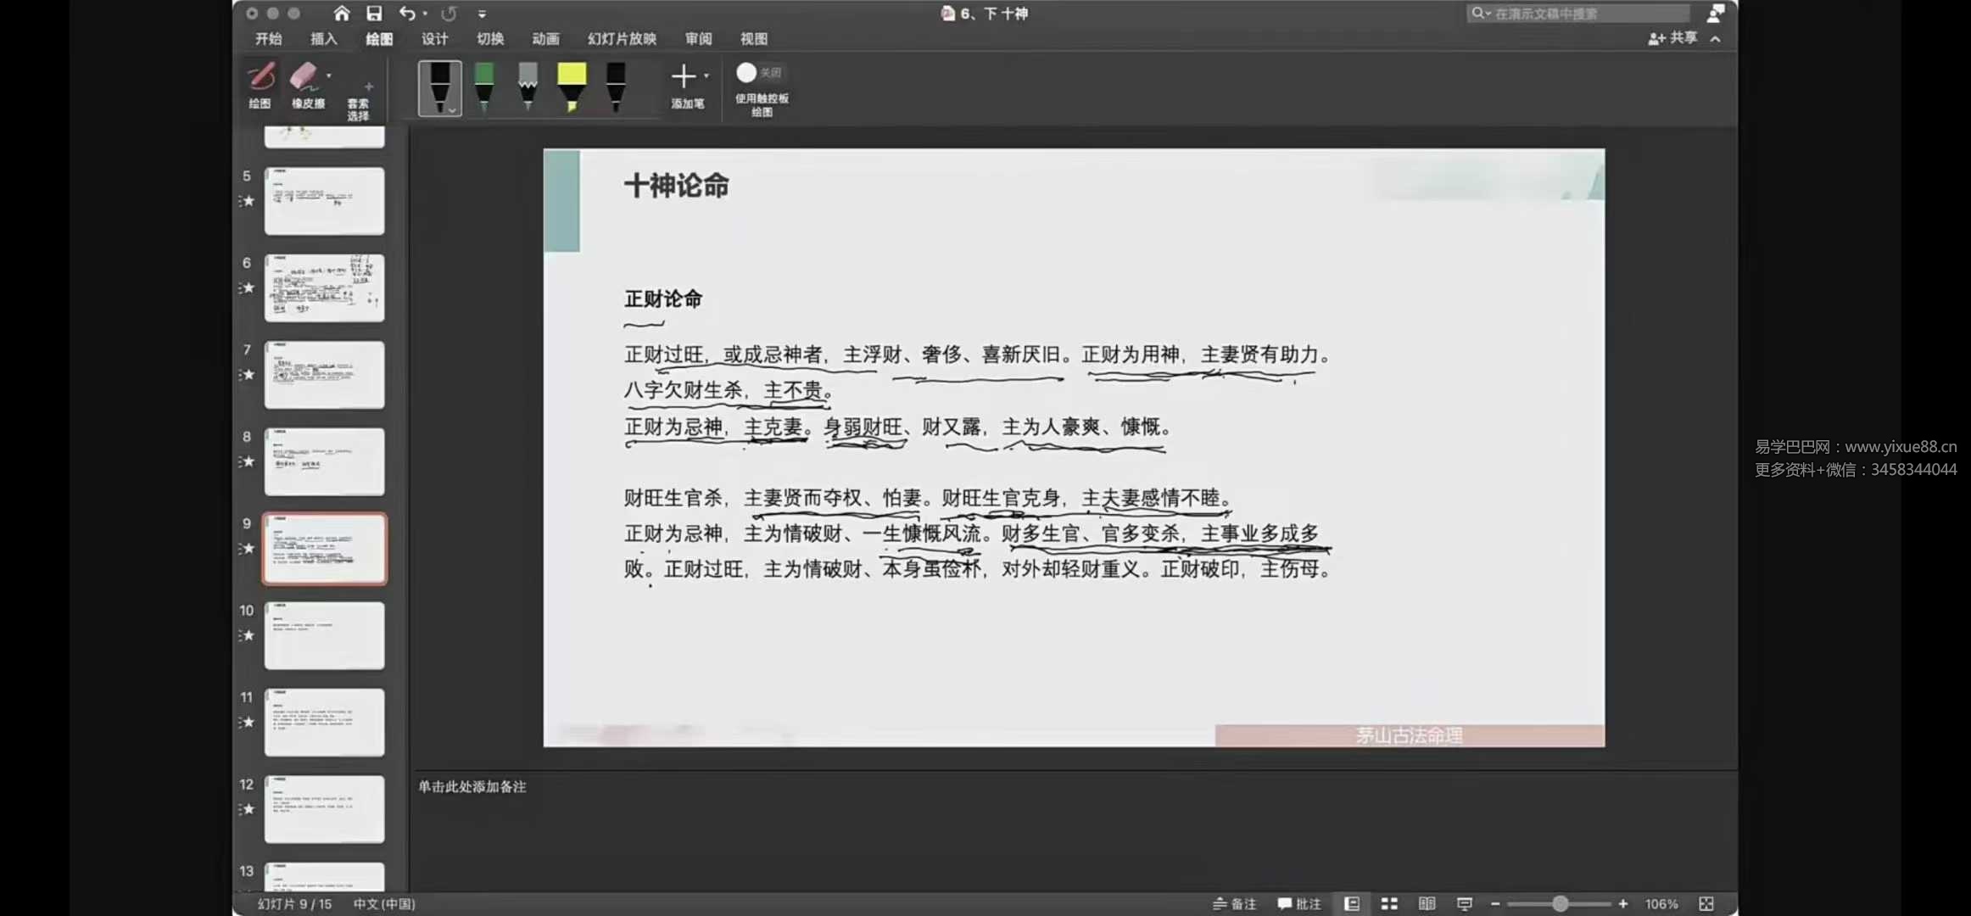This screenshot has width=1971, height=916.
Task: Open reading view from status bar
Action: pos(1427,904)
